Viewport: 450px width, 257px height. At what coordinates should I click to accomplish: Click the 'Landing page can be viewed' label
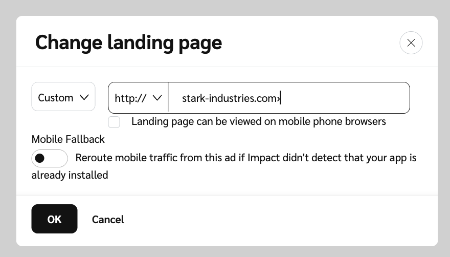pos(258,122)
